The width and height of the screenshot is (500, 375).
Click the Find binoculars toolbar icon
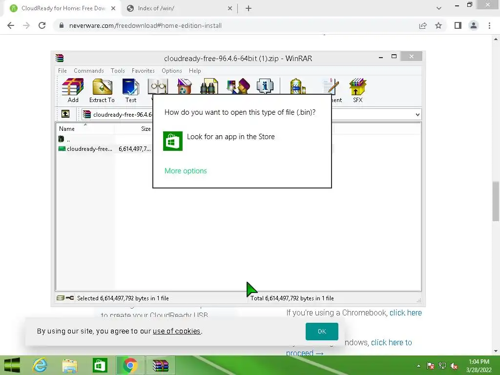(x=209, y=86)
